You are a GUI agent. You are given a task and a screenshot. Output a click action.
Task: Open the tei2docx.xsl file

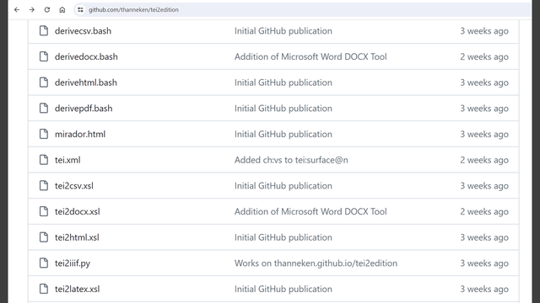(x=77, y=211)
